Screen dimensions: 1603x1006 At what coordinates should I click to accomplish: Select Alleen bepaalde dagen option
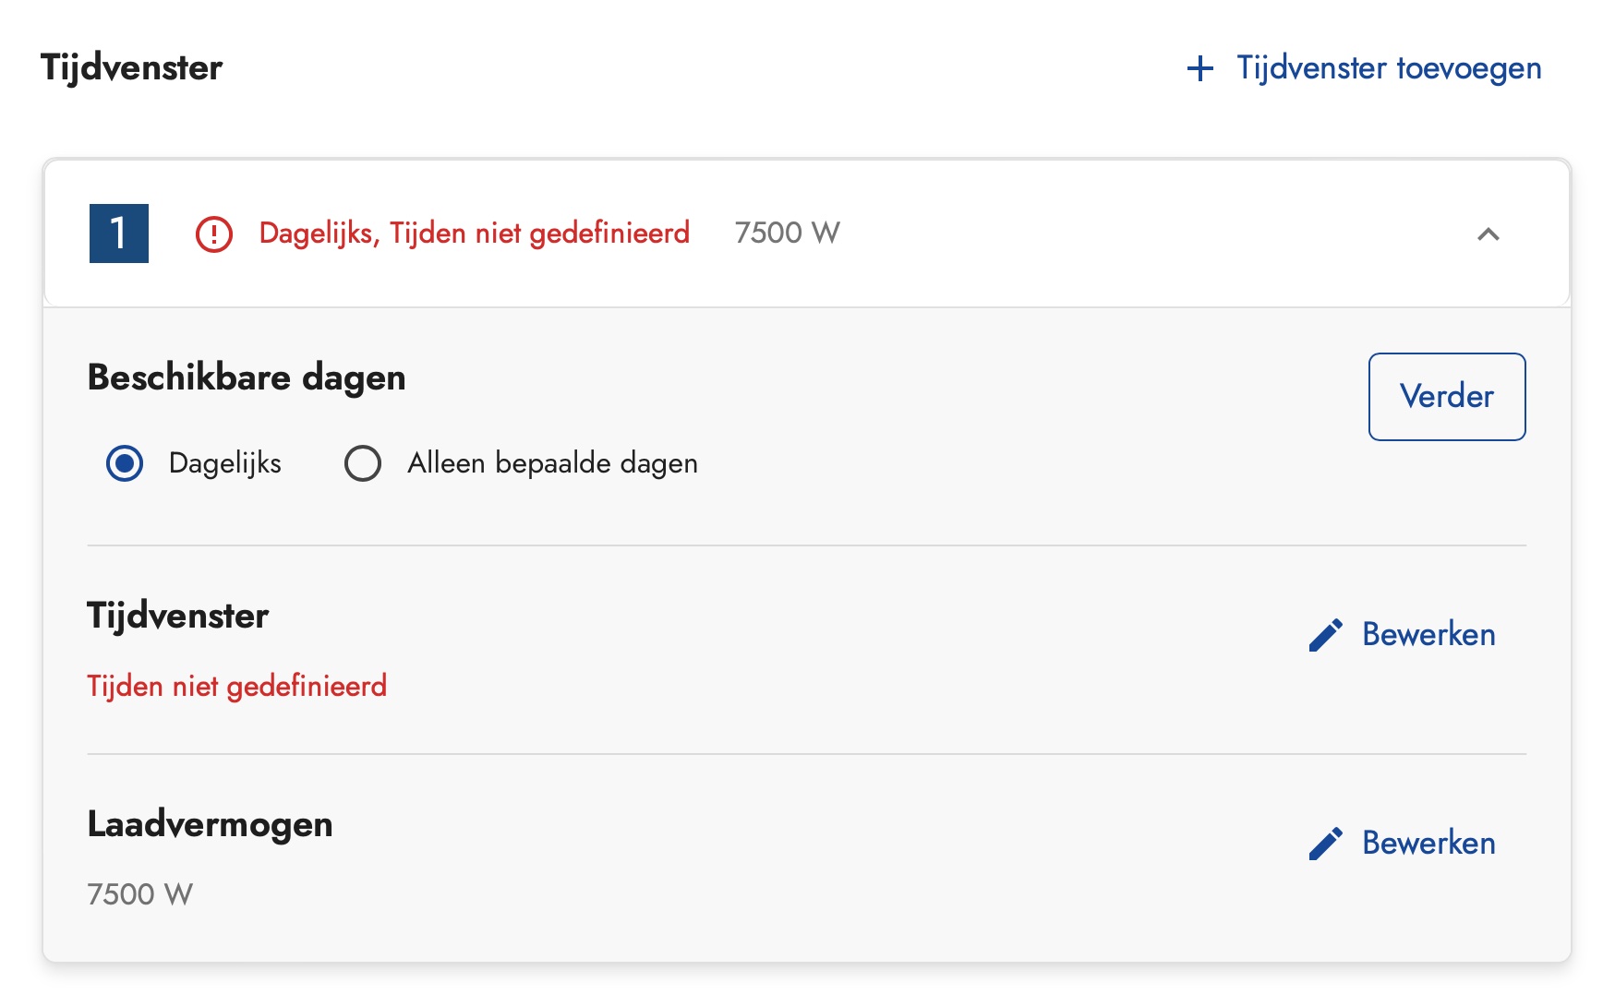pos(362,463)
